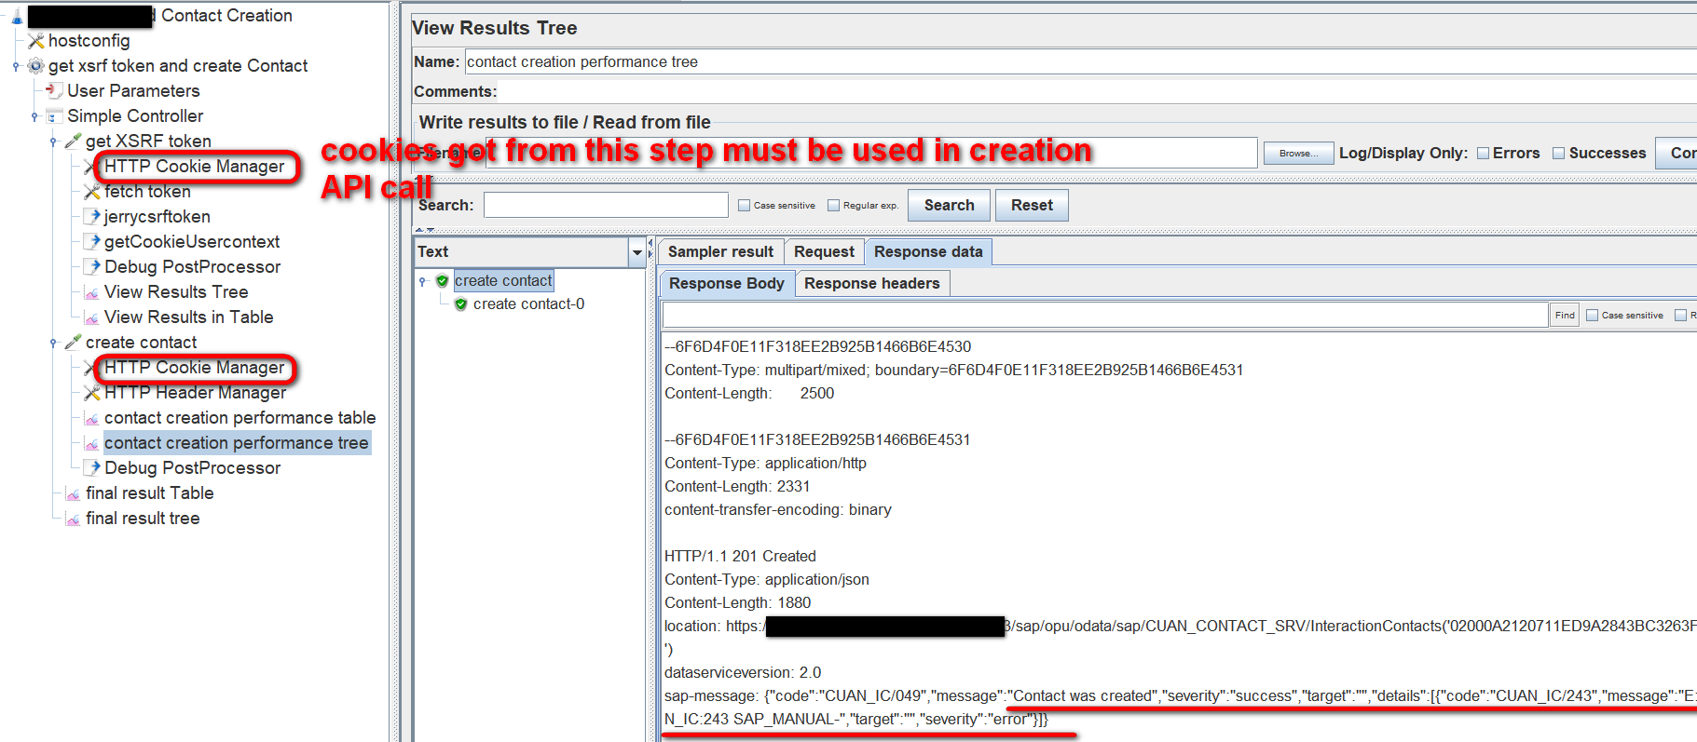Image resolution: width=1697 pixels, height=742 pixels.
Task: Click first Debug PostProcessor icon under get XSRF token
Action: 92,267
